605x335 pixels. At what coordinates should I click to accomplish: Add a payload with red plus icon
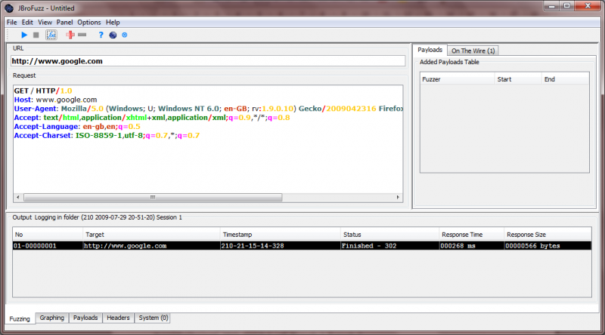pos(70,35)
